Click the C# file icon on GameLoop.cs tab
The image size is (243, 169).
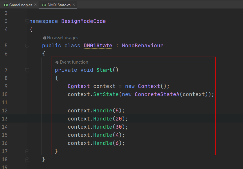pos(6,5)
